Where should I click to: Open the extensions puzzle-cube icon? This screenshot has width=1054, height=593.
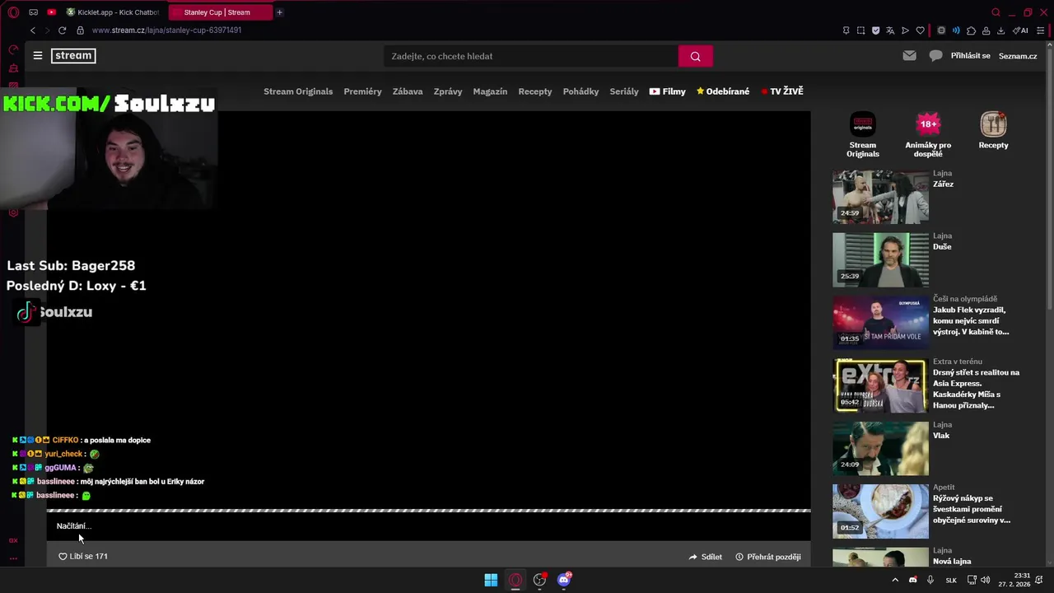point(971,30)
